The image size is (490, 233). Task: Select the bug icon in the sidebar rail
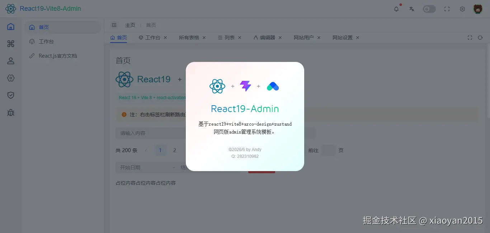[11, 112]
